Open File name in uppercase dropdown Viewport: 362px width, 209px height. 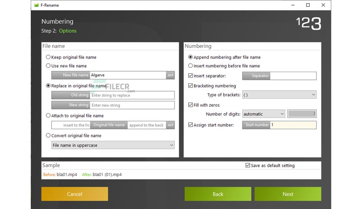point(113,145)
